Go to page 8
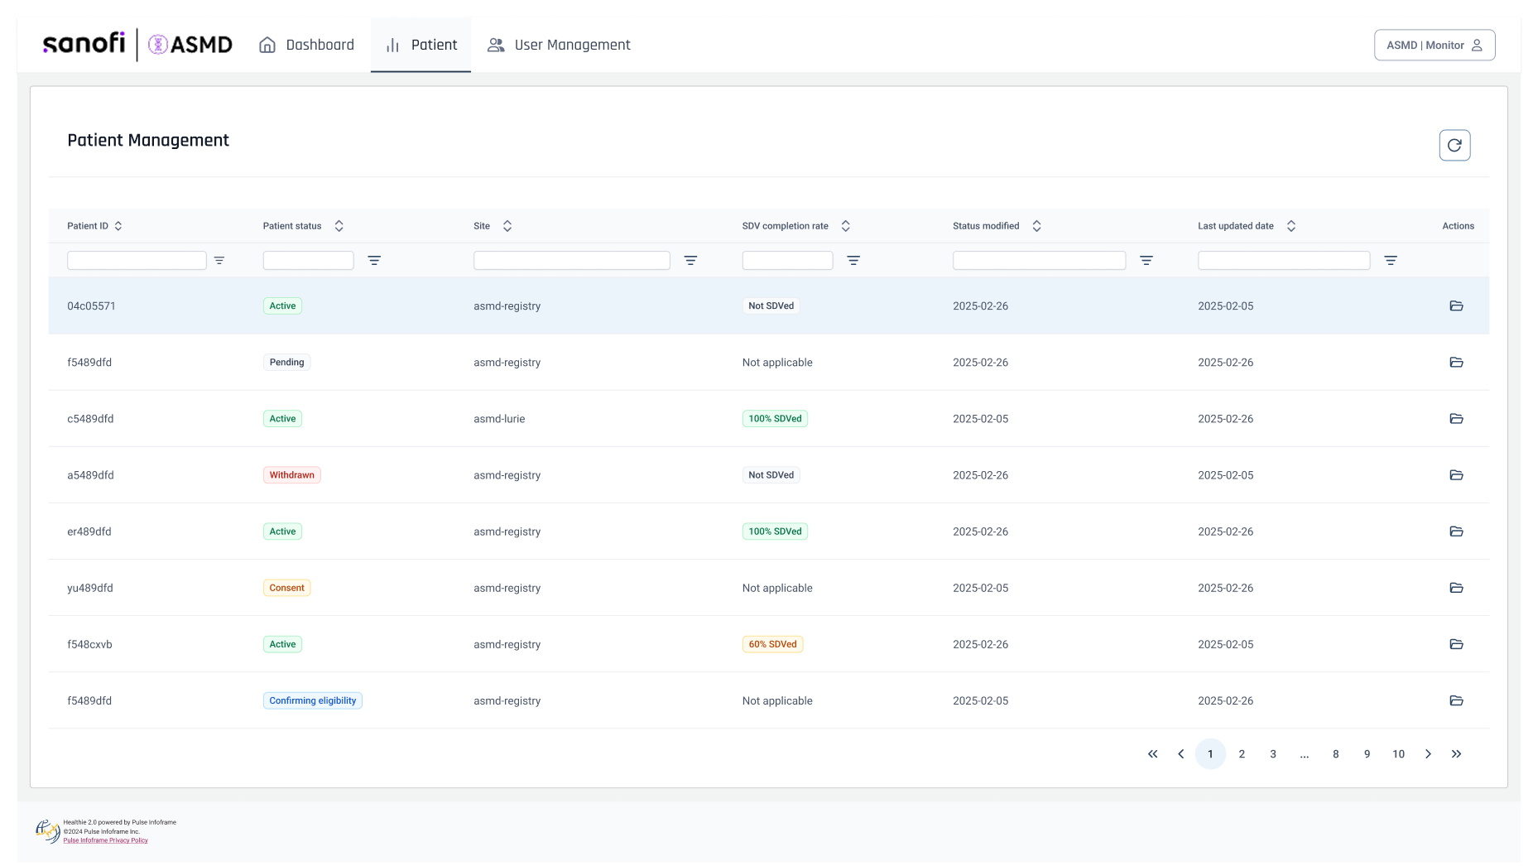The width and height of the screenshot is (1533, 866). [1335, 753]
